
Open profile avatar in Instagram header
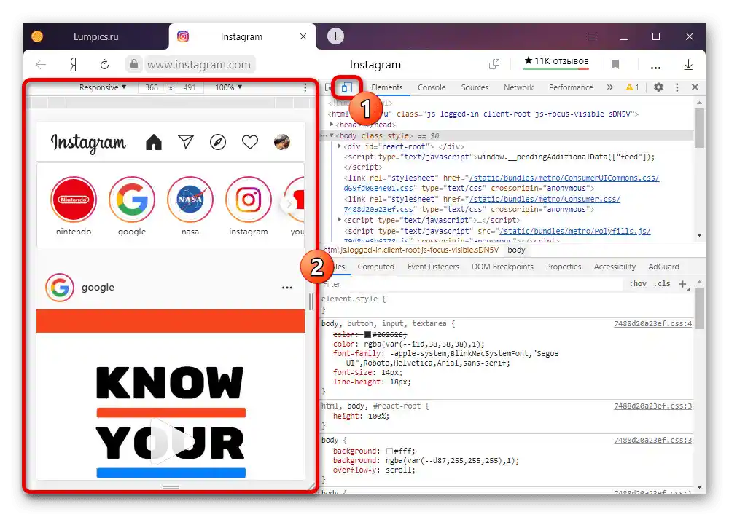[282, 142]
